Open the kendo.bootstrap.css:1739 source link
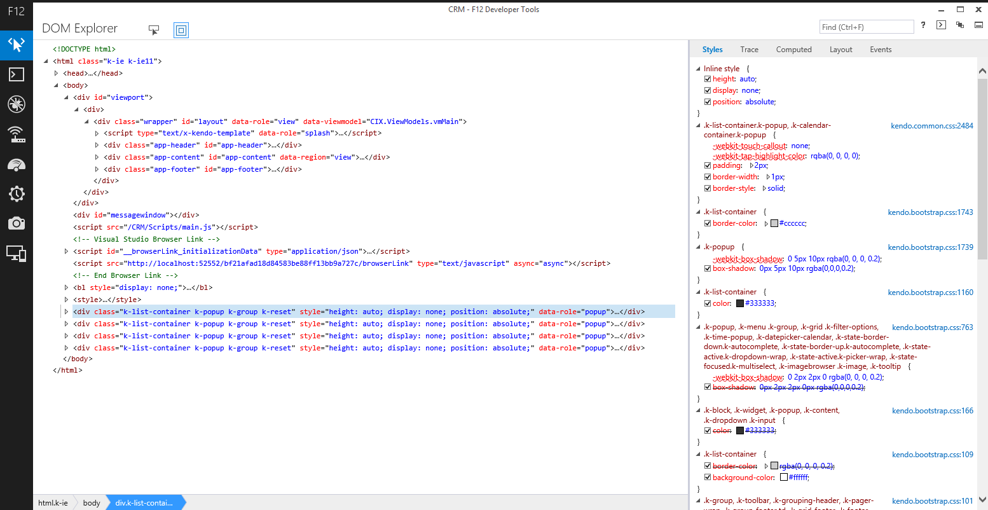 (x=930, y=247)
